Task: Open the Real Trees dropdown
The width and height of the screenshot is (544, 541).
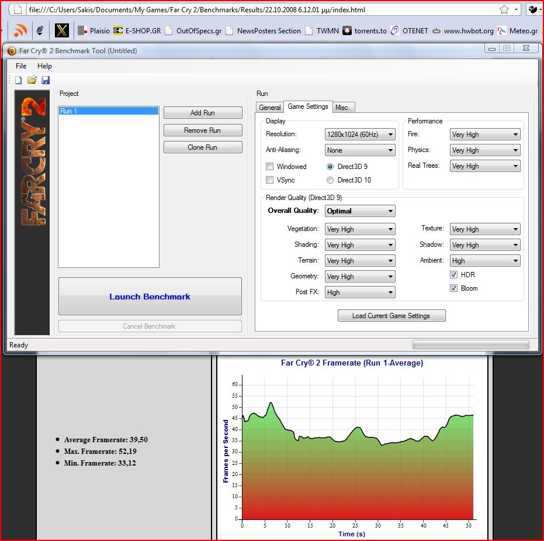Action: pos(485,166)
